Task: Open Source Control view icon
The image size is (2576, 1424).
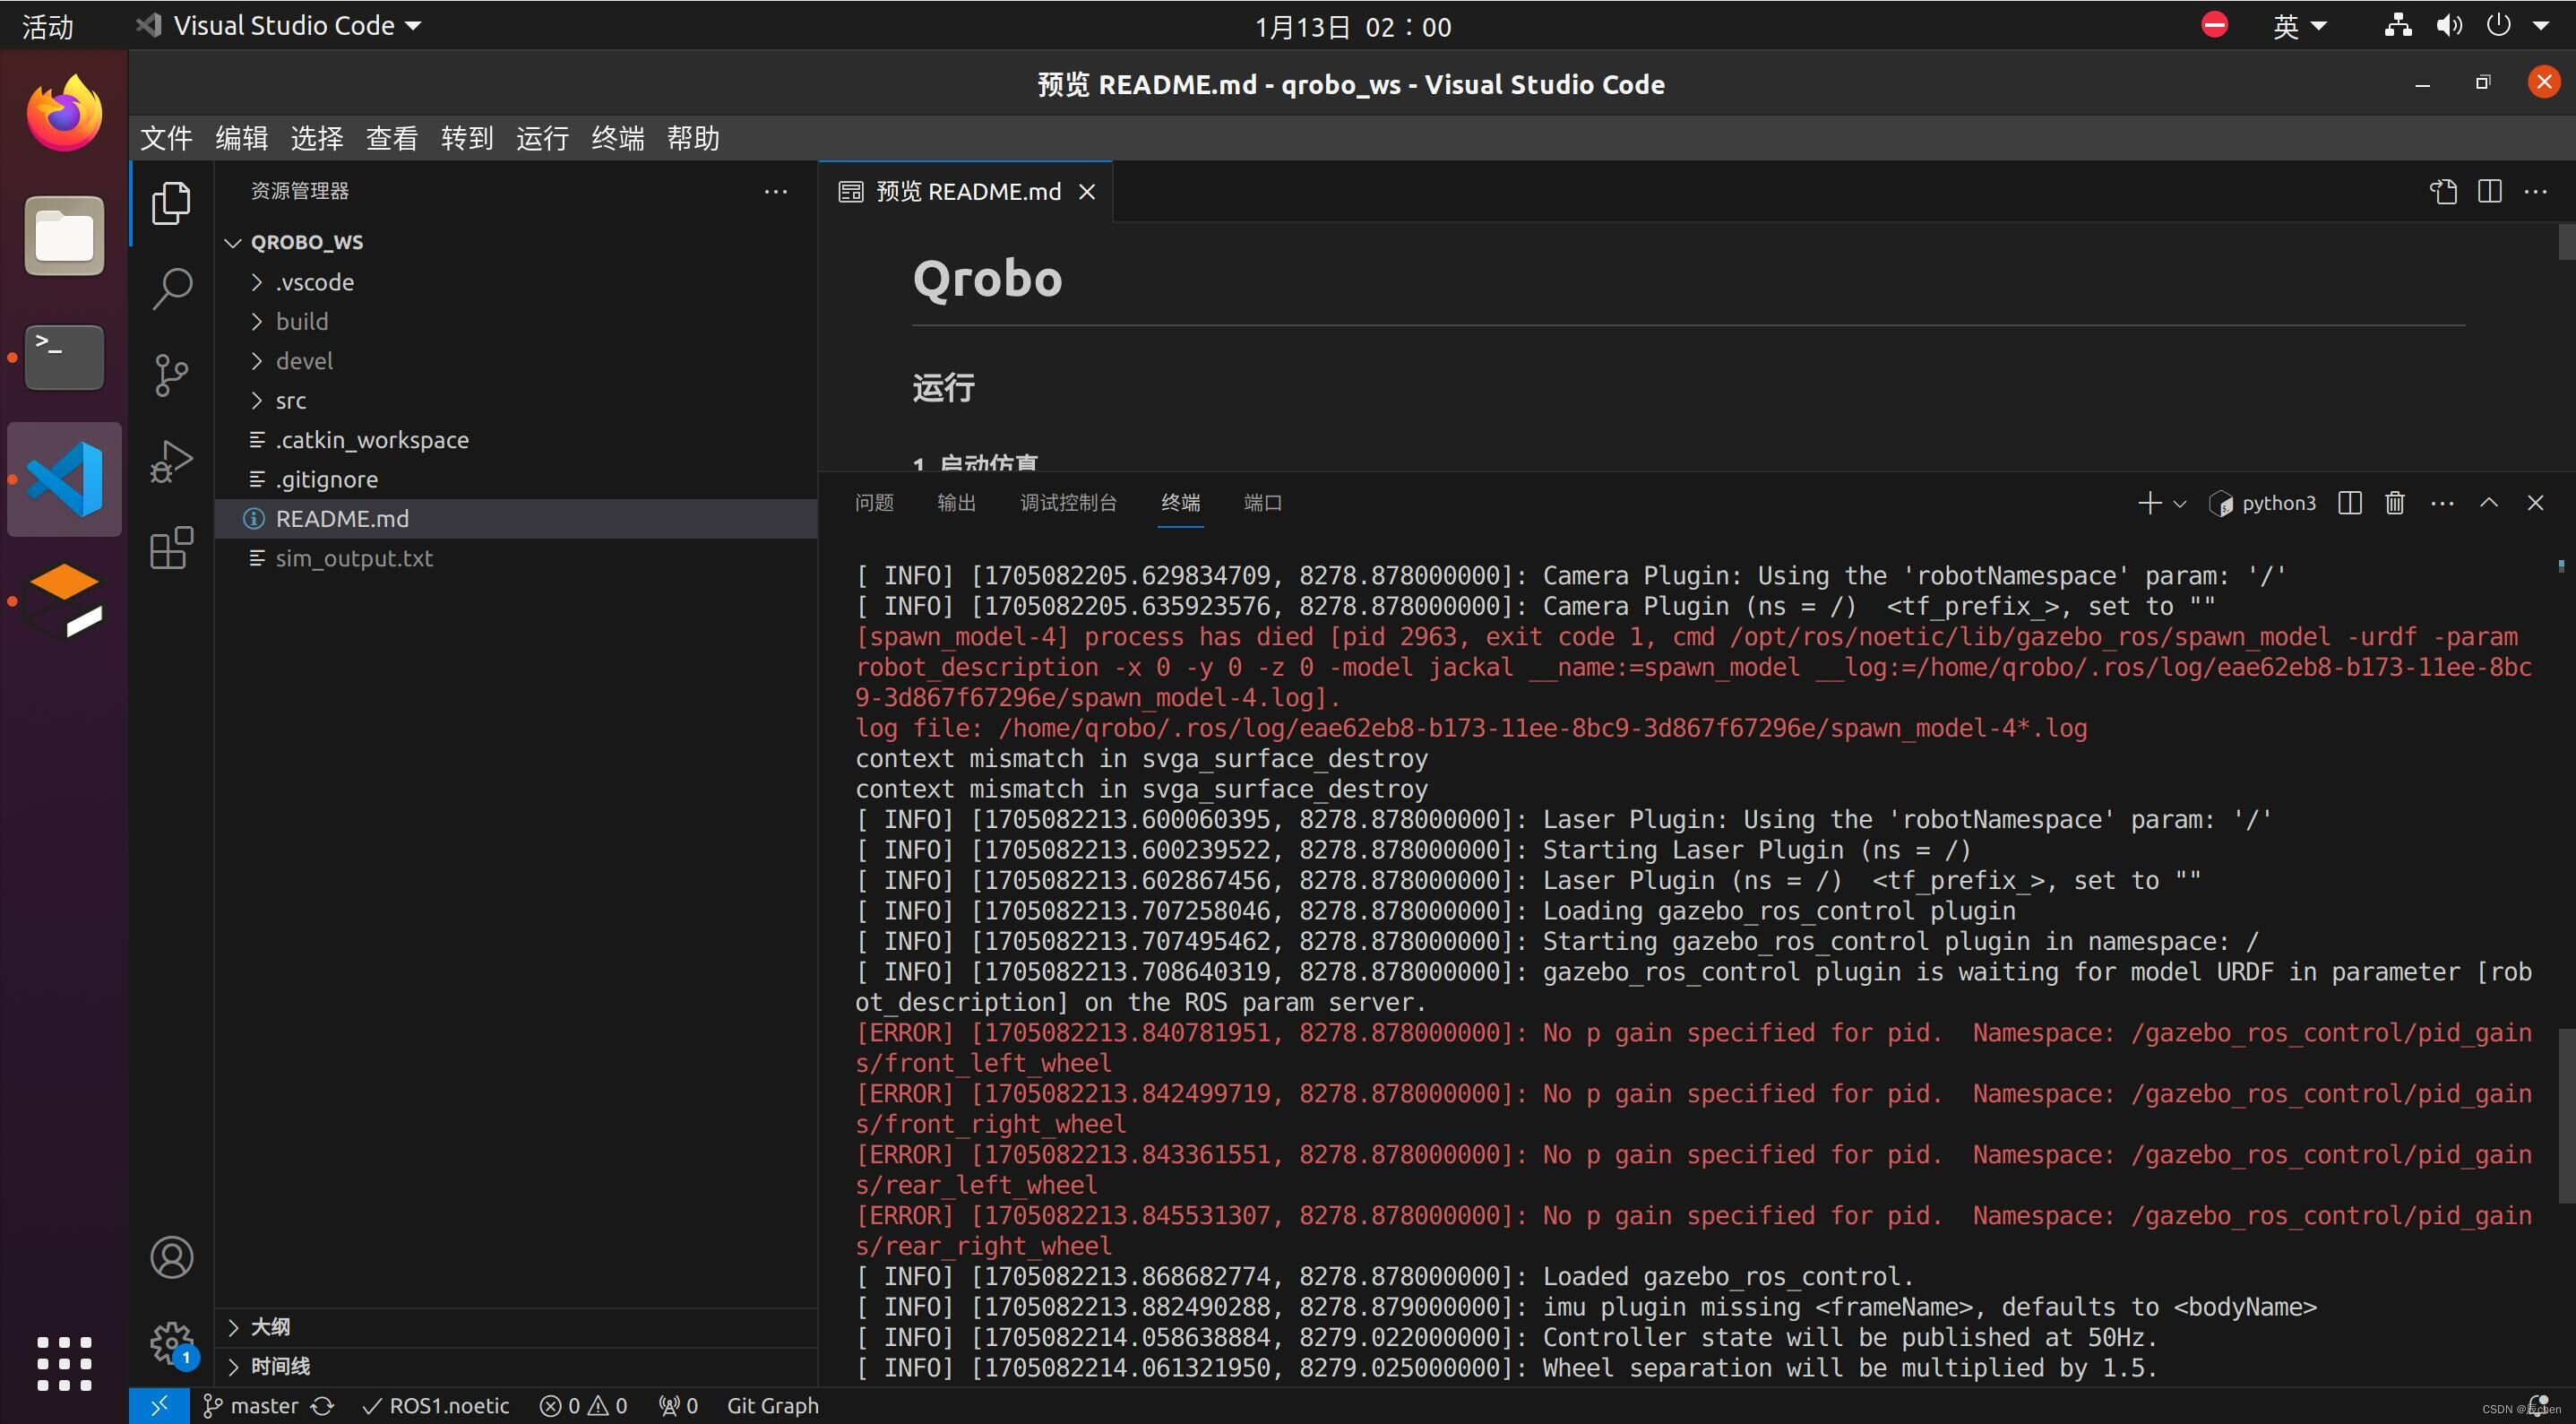Action: point(171,375)
